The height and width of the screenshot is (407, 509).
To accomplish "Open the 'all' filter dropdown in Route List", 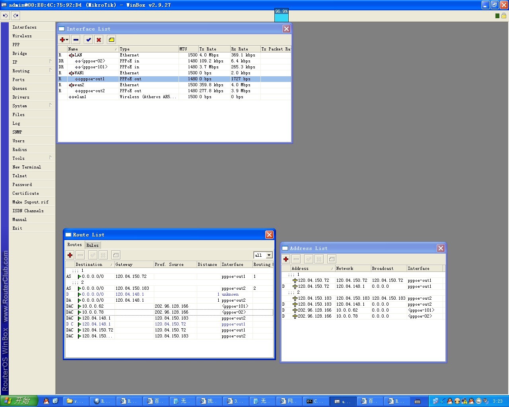I will point(269,255).
